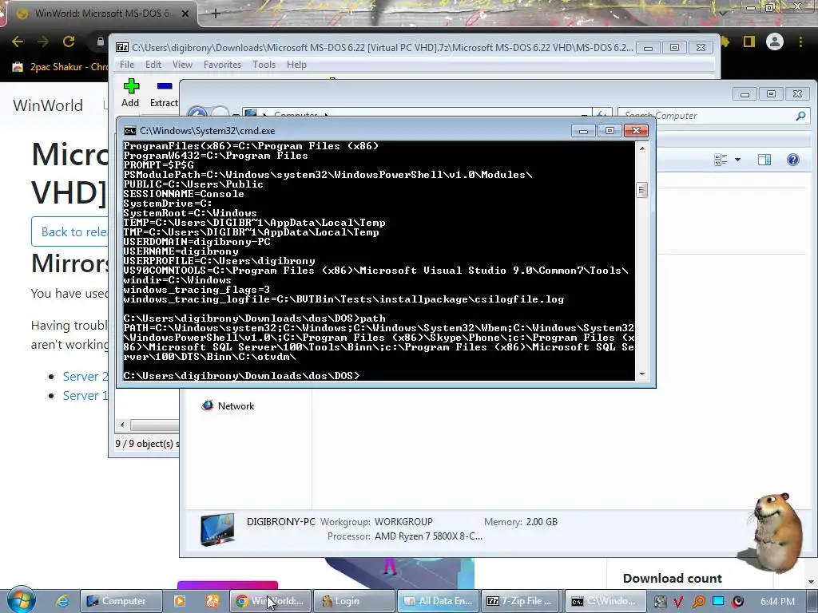Open Chrome extensions puzzle icon
This screenshot has width=818, height=613.
tap(727, 42)
